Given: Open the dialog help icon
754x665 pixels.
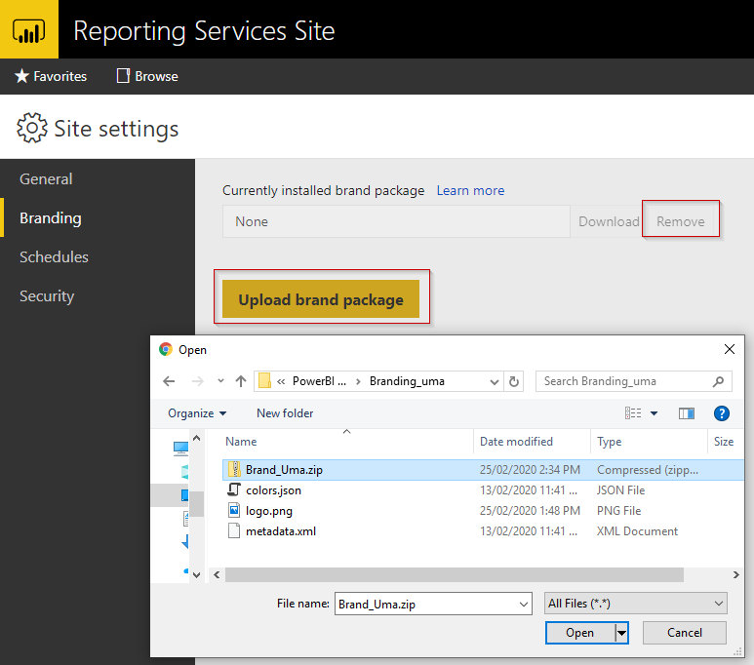Looking at the screenshot, I should [721, 413].
